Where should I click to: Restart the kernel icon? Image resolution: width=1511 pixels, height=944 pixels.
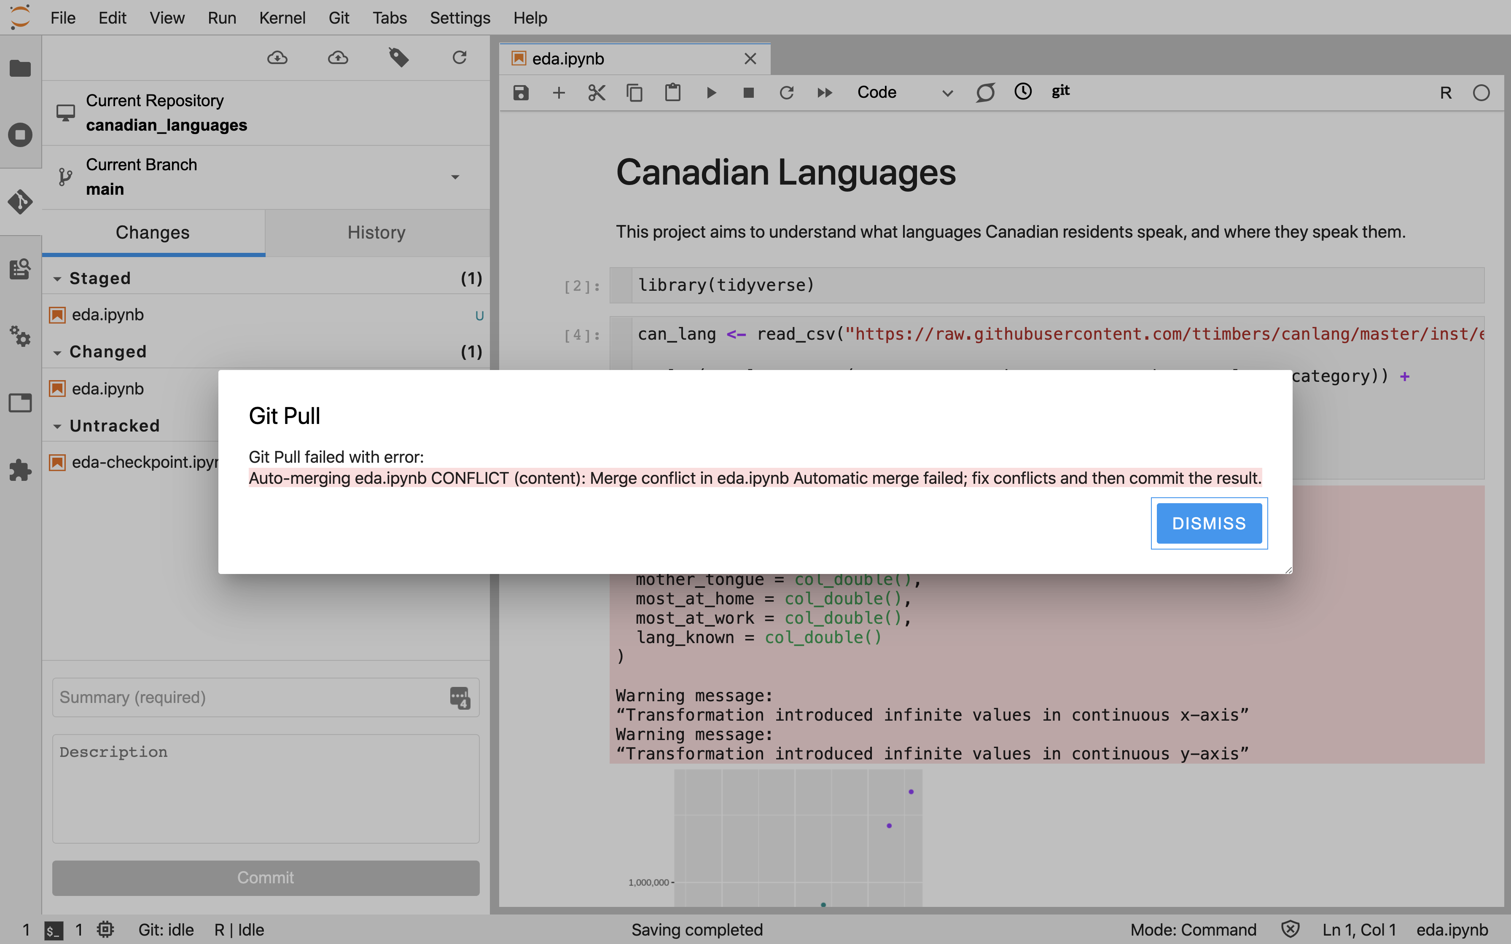pos(787,93)
